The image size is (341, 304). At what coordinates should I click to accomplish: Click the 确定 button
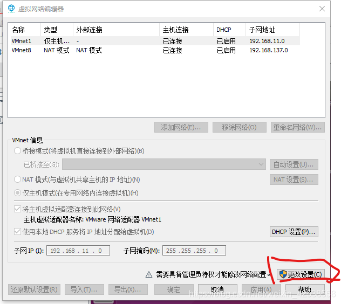pos(174,289)
